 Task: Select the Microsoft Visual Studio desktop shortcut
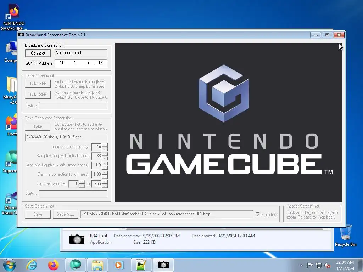(9, 204)
